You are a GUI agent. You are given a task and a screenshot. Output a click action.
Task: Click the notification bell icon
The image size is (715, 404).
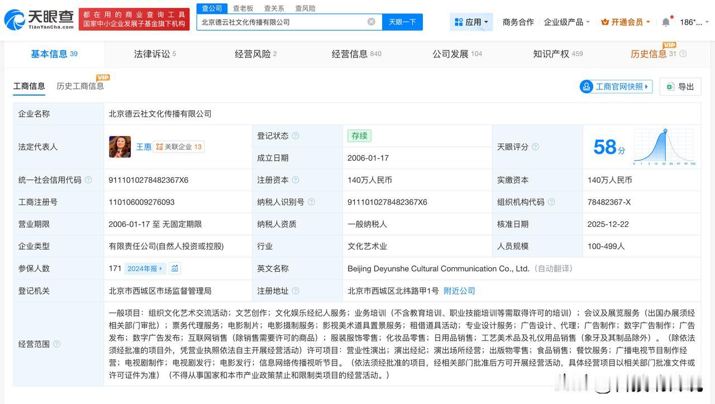point(666,22)
